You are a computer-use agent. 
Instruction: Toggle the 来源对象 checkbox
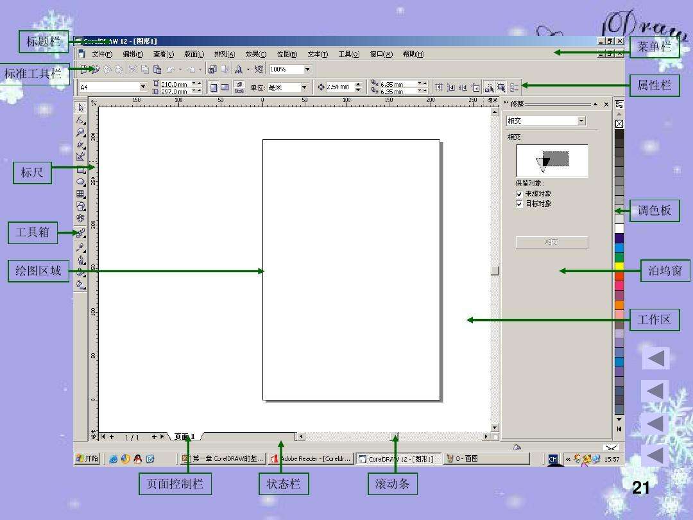(x=519, y=194)
